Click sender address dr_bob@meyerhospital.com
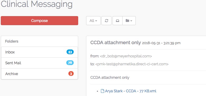 126,56
